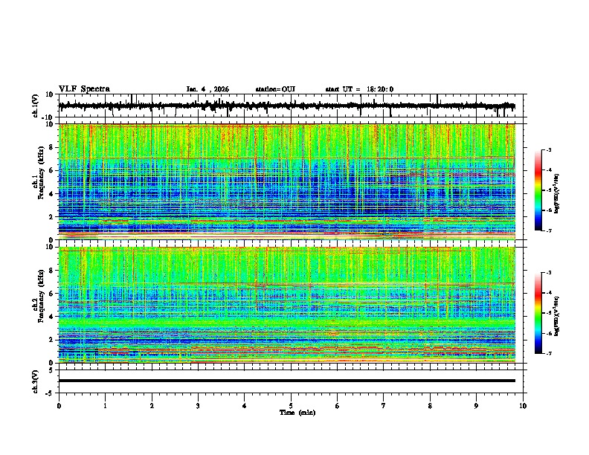Click the ch.1 color scale log(PSD) units label

[557, 194]
